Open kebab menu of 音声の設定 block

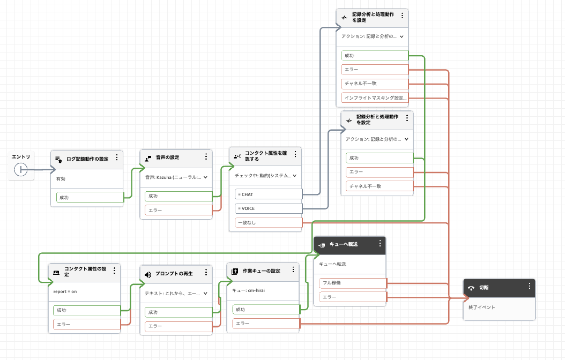(206, 156)
